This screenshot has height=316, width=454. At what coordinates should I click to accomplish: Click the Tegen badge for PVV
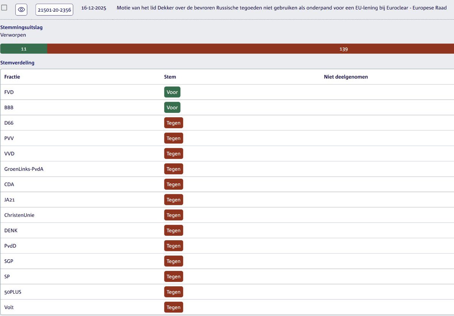point(174,138)
